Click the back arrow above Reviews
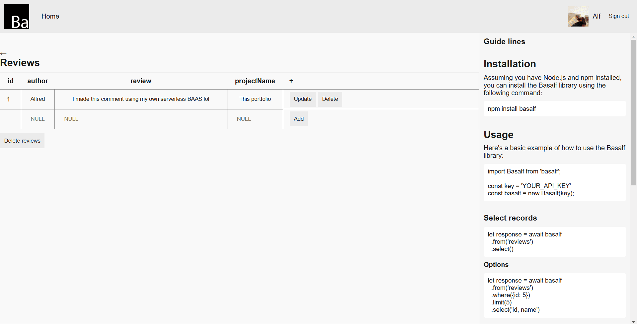Screen dimensions: 637x324 click(x=4, y=53)
